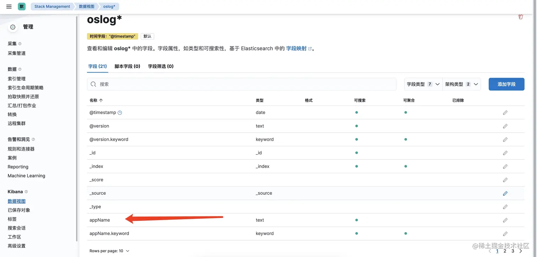537x257 pixels.
Task: Go to page 2 of fields
Action: 505,251
